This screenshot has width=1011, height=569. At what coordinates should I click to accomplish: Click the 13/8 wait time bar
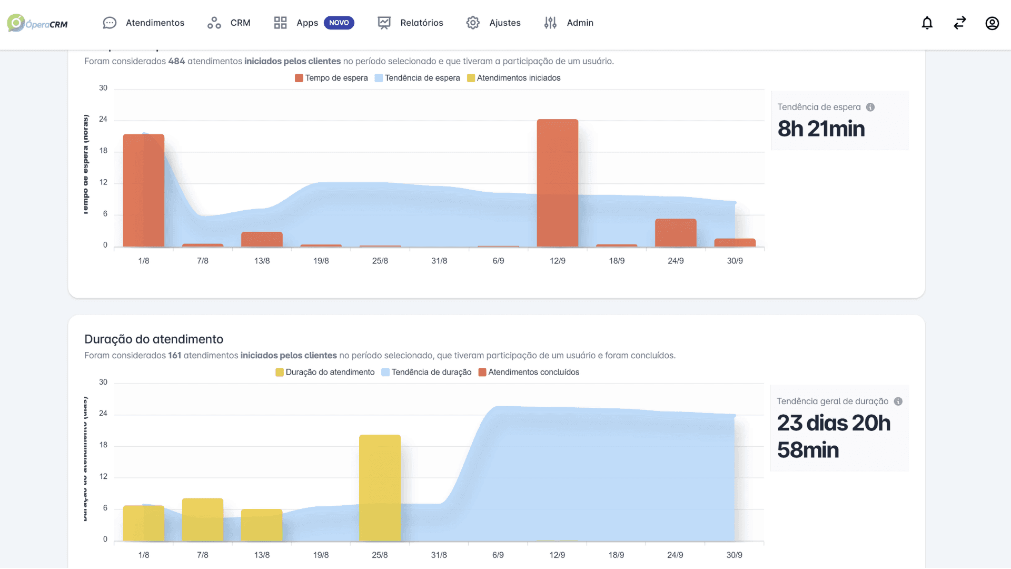(x=262, y=239)
